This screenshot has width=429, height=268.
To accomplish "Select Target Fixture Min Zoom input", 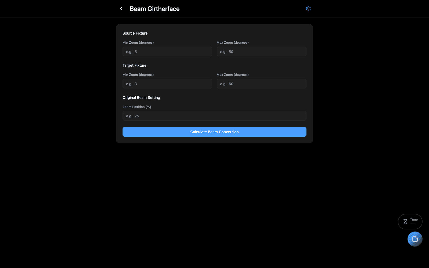I will pos(167,84).
